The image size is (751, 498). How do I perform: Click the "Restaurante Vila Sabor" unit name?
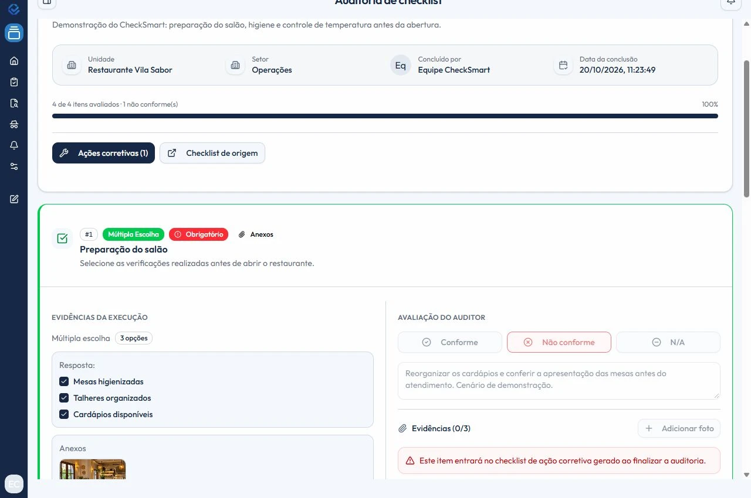pos(130,70)
